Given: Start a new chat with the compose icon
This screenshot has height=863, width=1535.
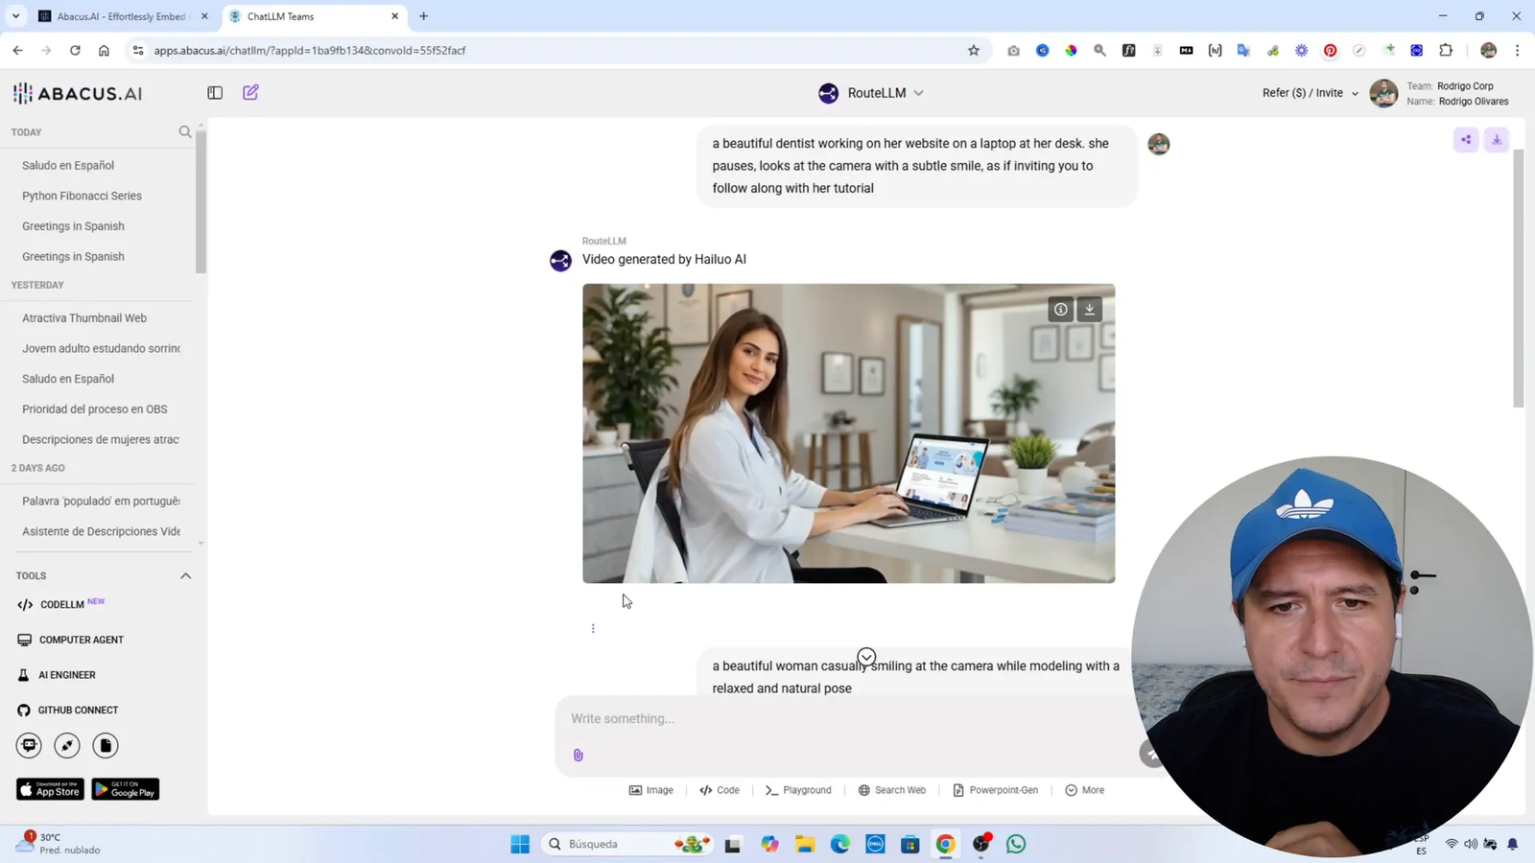Looking at the screenshot, I should pos(249,92).
